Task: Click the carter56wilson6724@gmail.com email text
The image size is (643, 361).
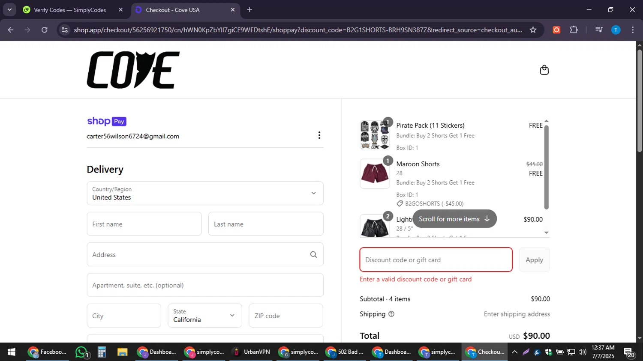Action: click(x=133, y=136)
